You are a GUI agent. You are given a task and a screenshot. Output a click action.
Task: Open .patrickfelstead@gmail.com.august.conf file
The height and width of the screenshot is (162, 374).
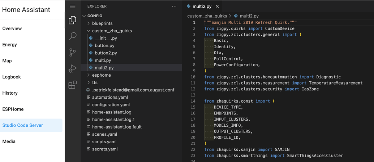coord(133,90)
